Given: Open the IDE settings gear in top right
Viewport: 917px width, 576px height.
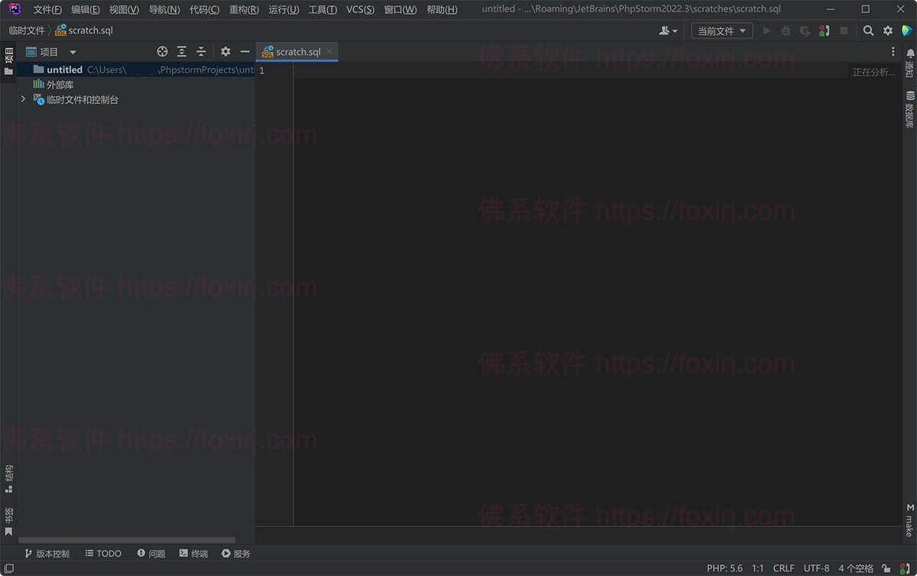Looking at the screenshot, I should (887, 31).
